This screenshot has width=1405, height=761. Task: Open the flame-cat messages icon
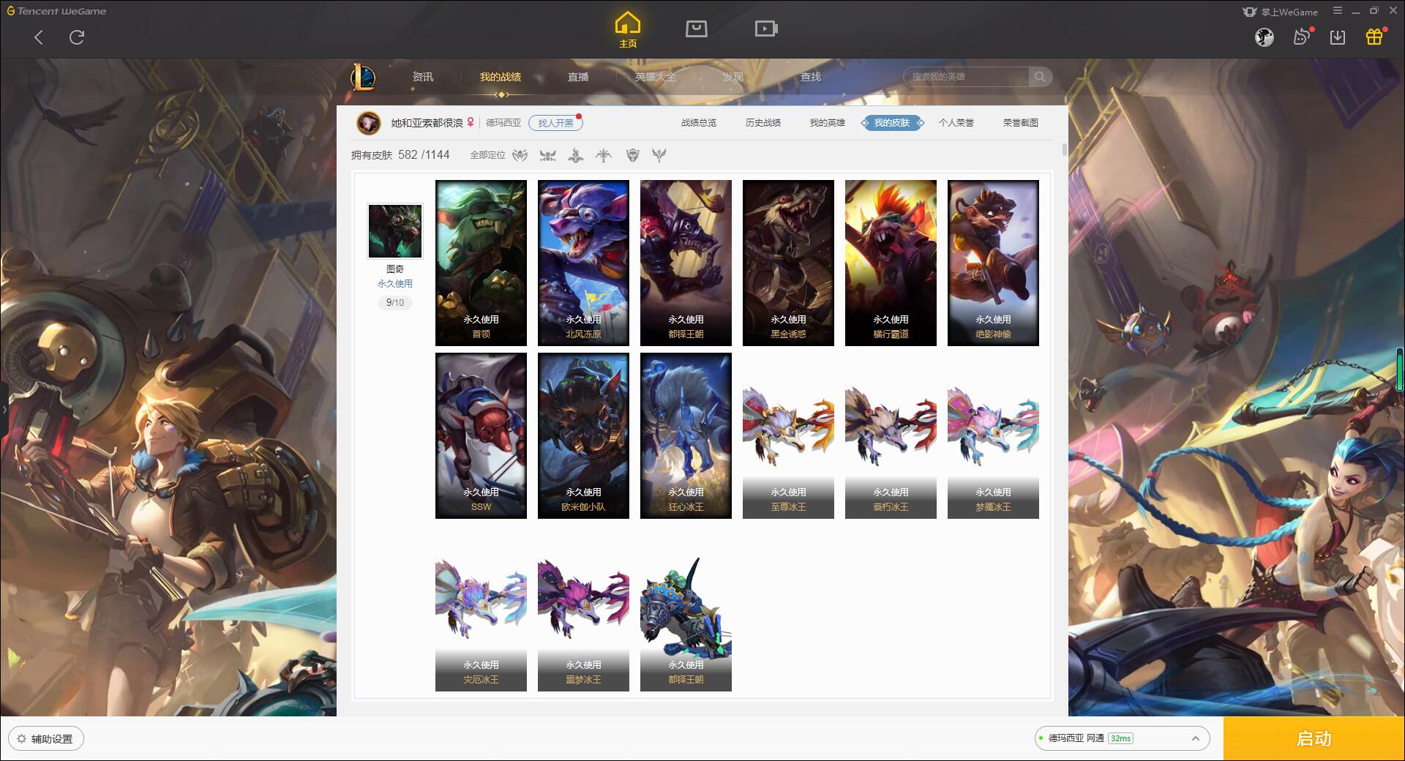(x=1302, y=37)
